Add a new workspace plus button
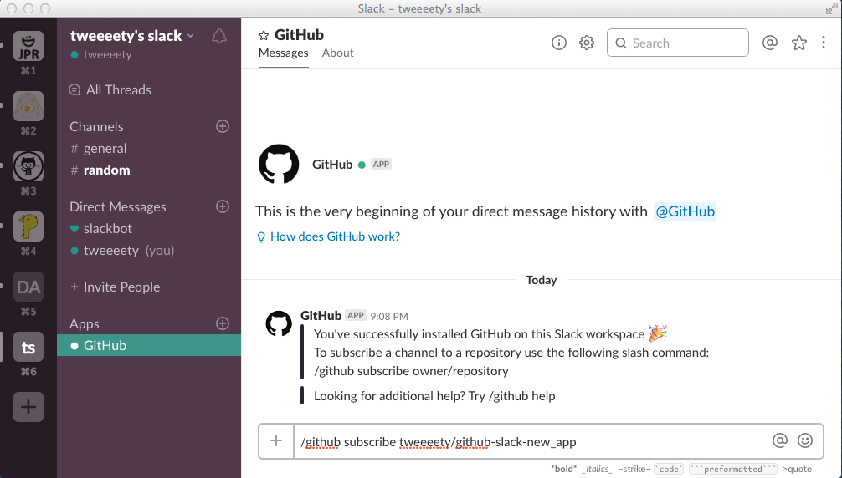Screen dimensions: 842x478 coord(28,407)
